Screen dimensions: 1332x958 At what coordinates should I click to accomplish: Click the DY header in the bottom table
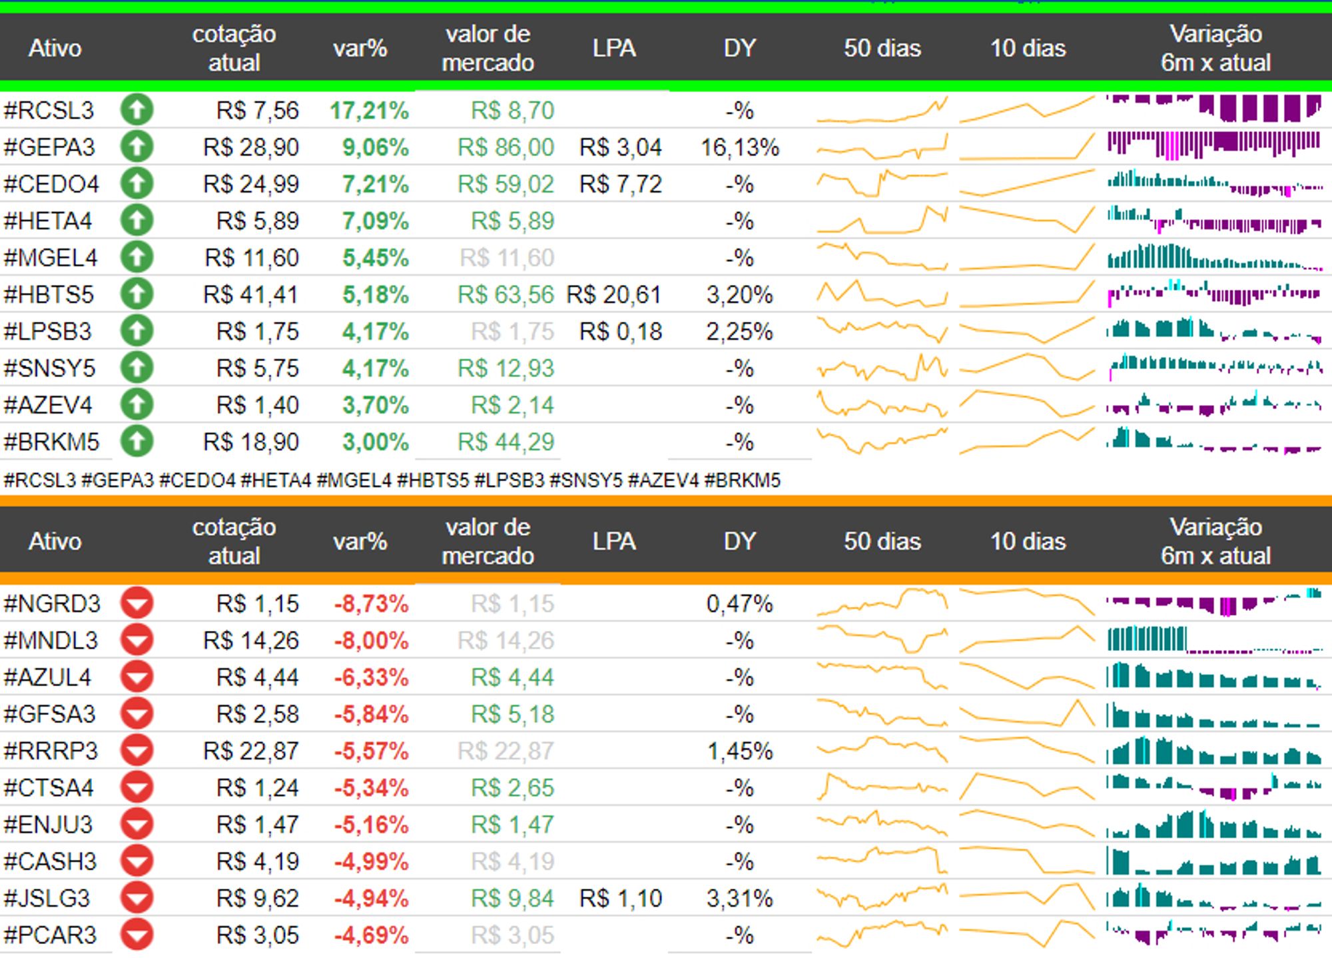tap(740, 541)
